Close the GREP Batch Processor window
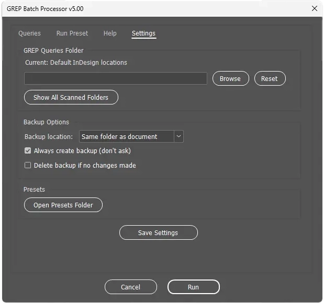Viewport: 324px width, 303px height. [x=314, y=8]
